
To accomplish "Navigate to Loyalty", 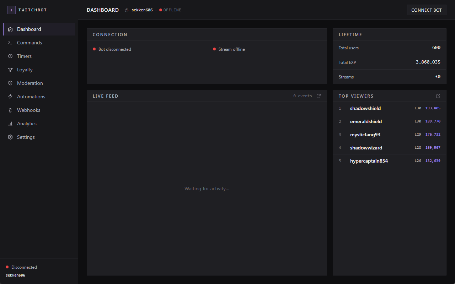I will click(x=39, y=70).
